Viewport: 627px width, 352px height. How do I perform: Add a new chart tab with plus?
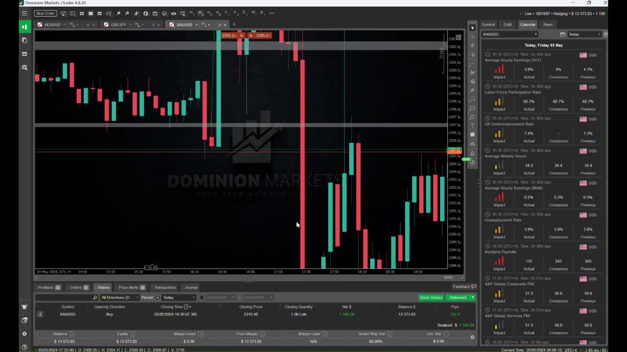click(234, 24)
